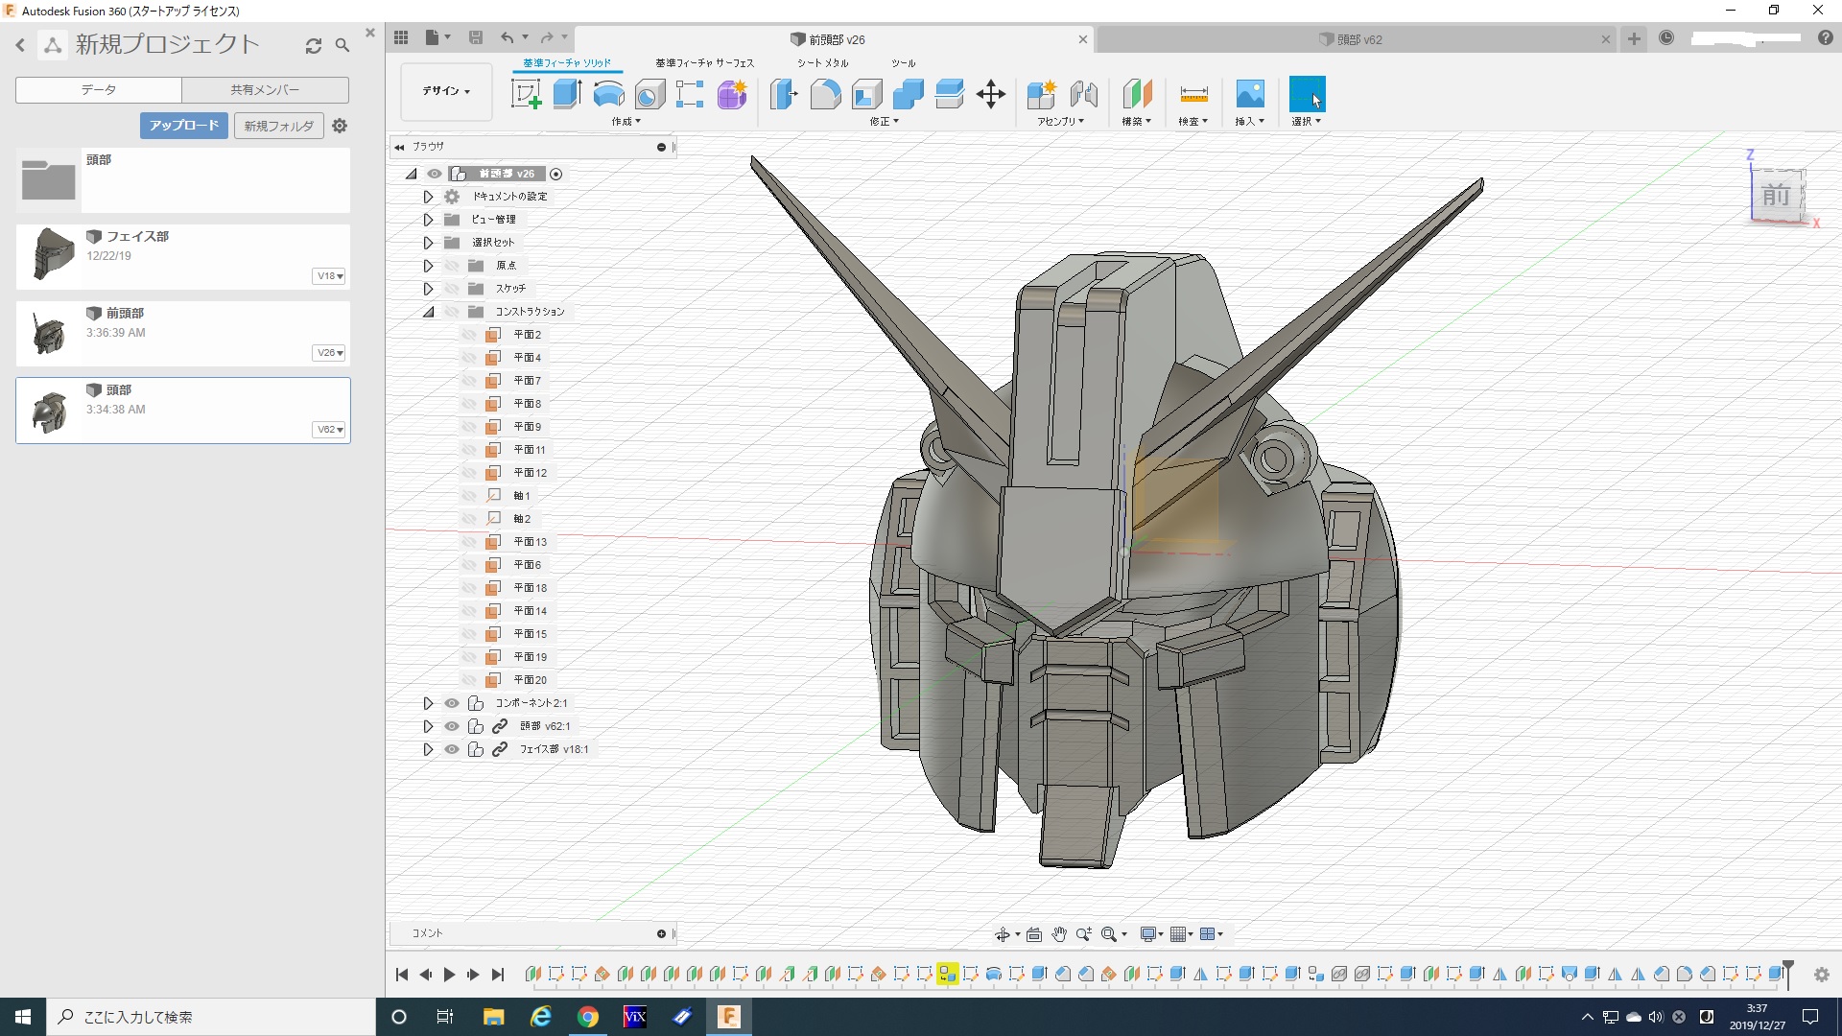Switch to the 頭部 v62 document tab
This screenshot has width=1842, height=1036.
pos(1358,39)
